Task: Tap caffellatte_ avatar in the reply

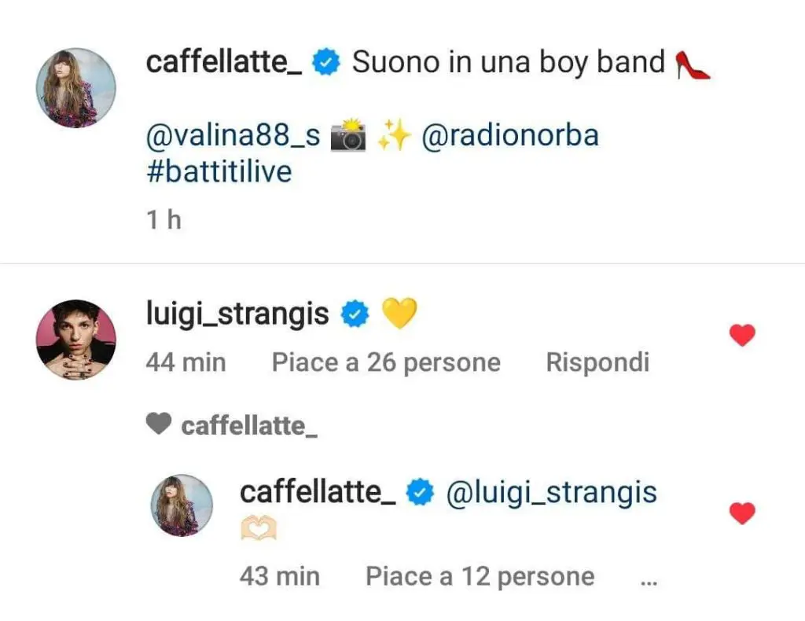Action: (x=182, y=505)
